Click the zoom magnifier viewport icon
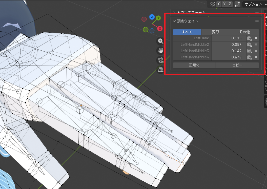Image resolution: width=267 pixels, height=189 pixels. [x=161, y=41]
